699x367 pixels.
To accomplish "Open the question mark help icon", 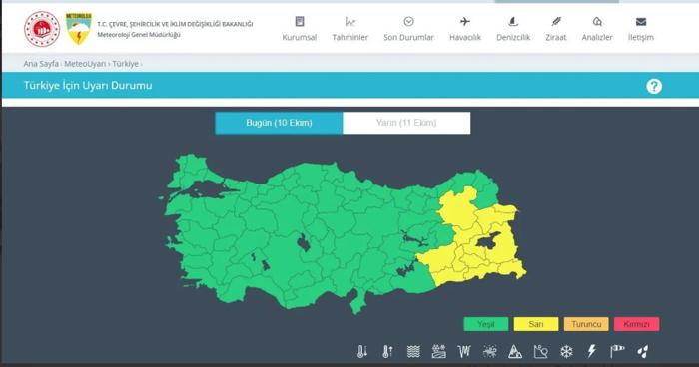I will (x=654, y=86).
